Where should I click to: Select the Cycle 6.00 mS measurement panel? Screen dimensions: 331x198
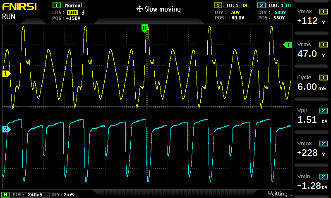point(312,83)
